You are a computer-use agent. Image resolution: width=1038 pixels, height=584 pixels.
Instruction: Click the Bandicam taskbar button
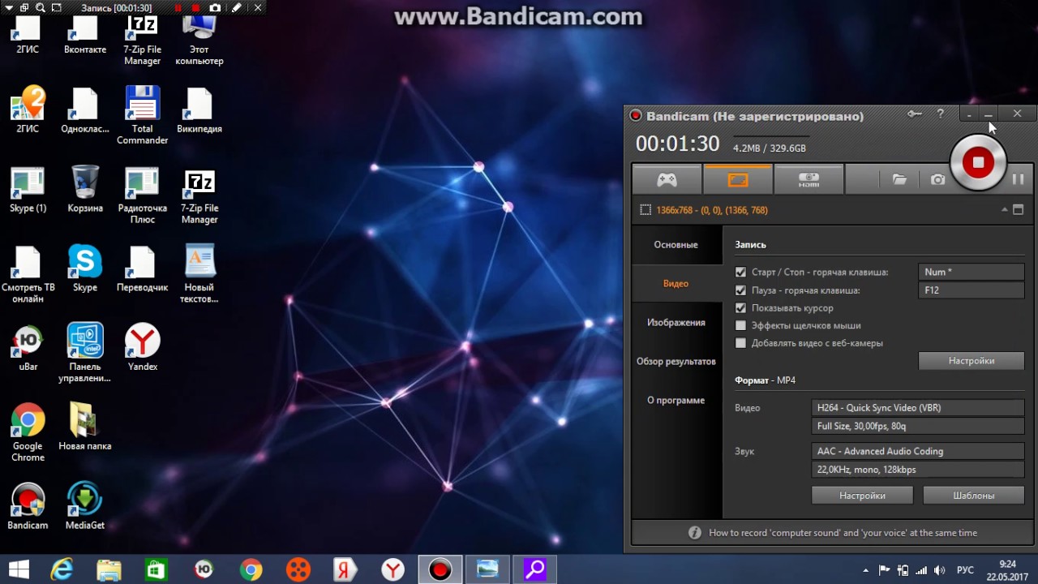[x=440, y=570]
